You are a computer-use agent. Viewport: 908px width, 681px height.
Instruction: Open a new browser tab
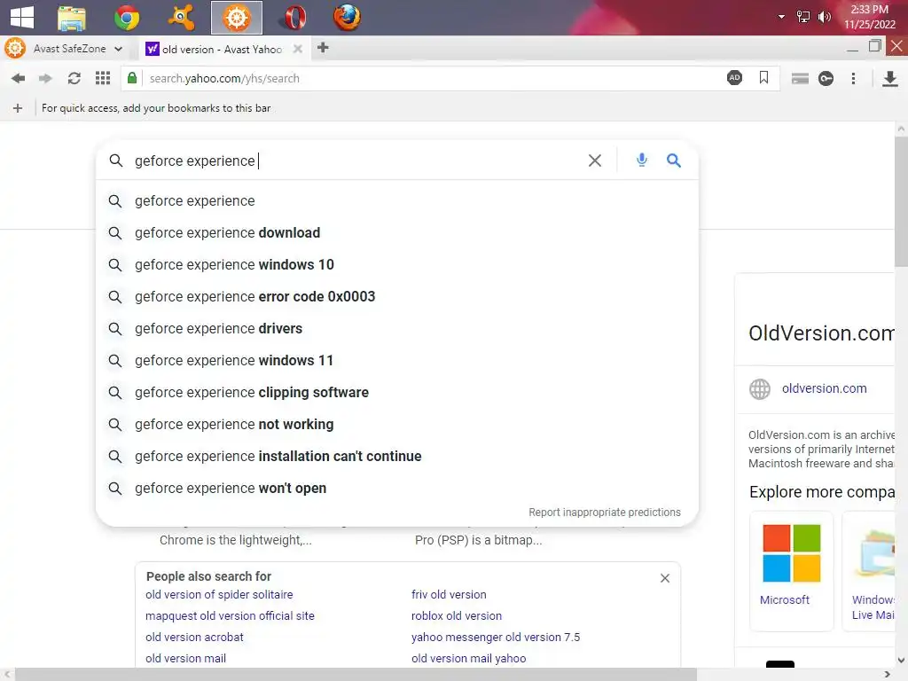pyautogui.click(x=323, y=48)
